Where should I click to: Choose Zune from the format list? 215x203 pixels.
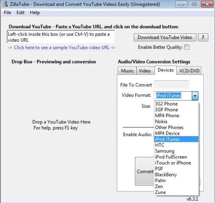coord(176,192)
